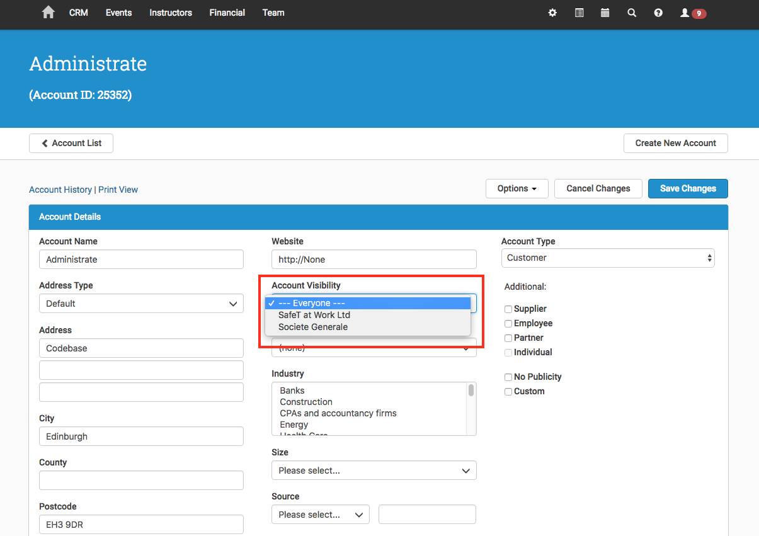Check the No Publicity checkbox

(508, 377)
